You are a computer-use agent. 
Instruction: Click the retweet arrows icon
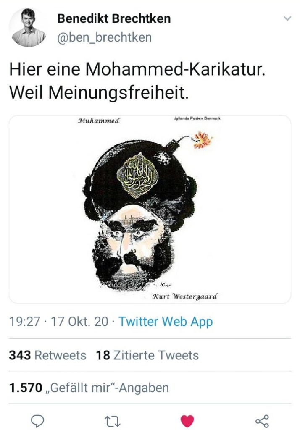pos(113,421)
